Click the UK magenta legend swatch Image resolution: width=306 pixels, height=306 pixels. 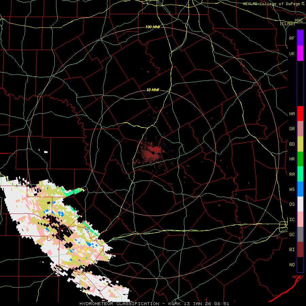tap(300, 53)
